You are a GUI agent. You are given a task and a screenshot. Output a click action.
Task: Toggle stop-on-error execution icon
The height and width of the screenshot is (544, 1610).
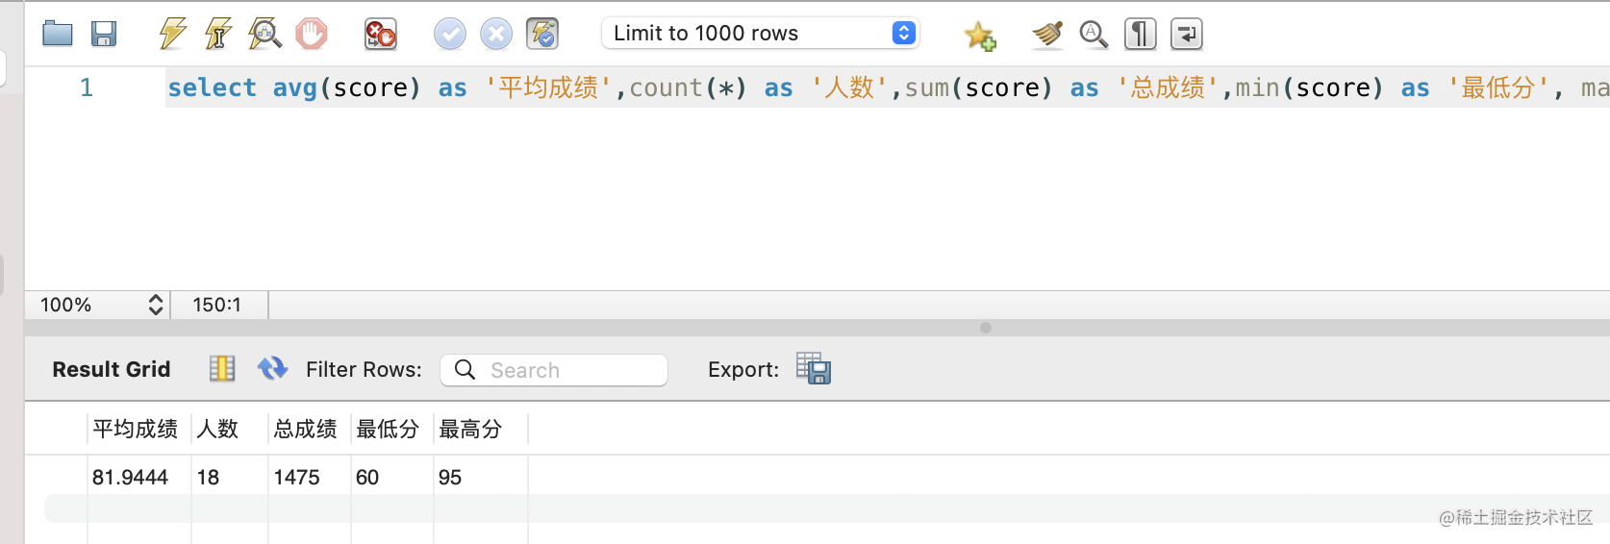380,35
